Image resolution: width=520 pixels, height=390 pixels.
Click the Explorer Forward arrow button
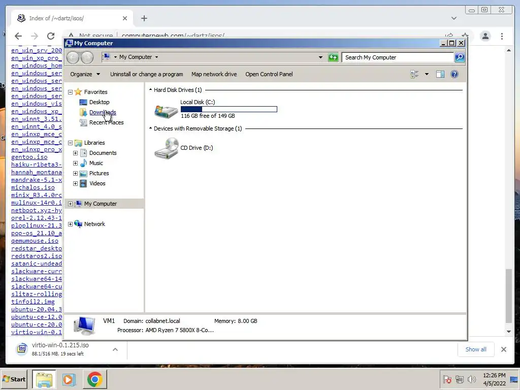pos(87,58)
